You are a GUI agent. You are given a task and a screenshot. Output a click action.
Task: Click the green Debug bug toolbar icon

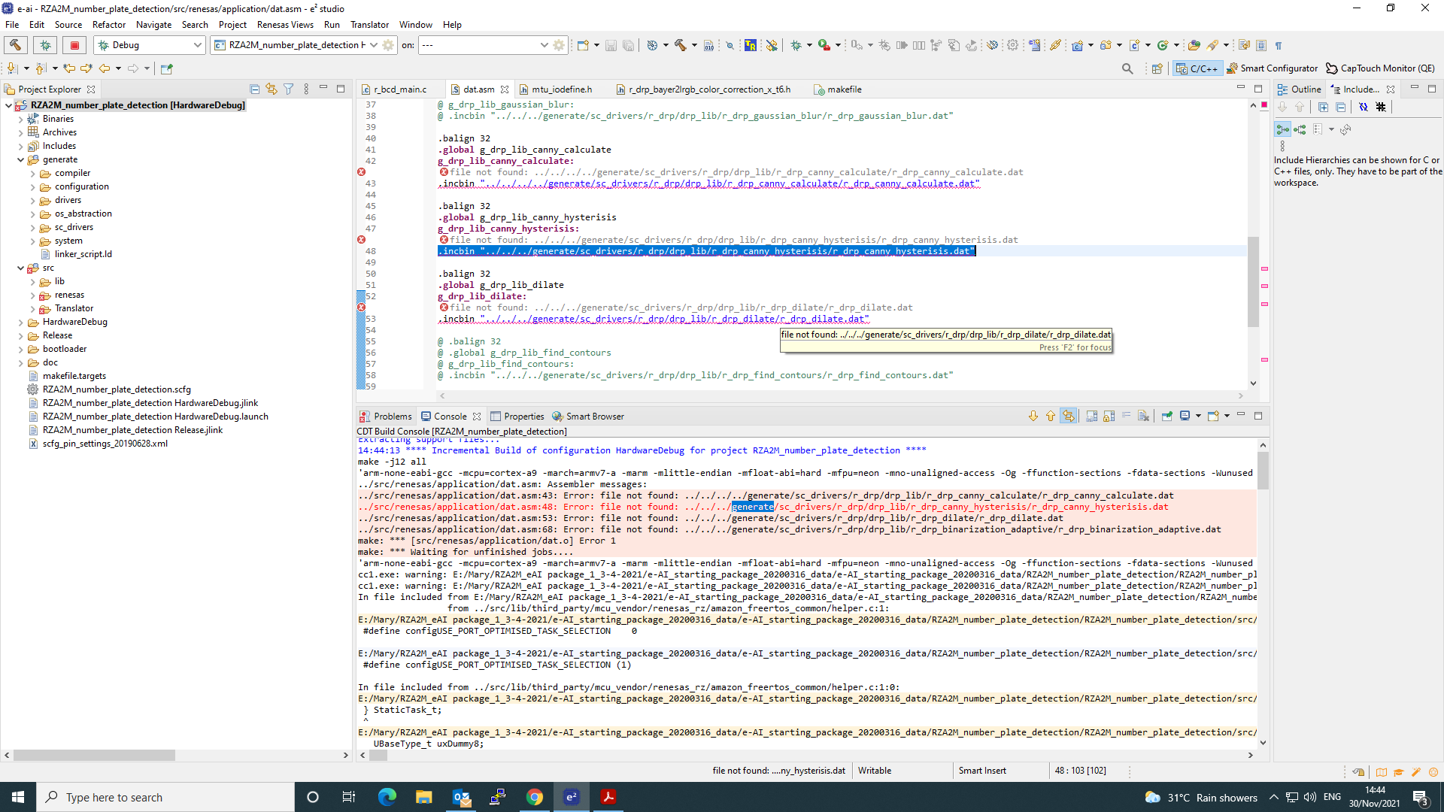(796, 45)
